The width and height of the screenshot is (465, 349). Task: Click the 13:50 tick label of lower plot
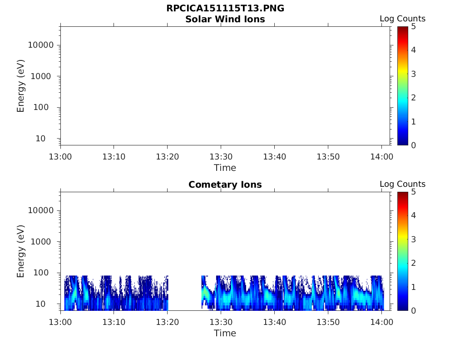coord(328,322)
